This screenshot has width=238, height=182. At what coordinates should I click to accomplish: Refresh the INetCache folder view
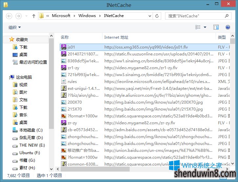pyautogui.click(x=157, y=16)
